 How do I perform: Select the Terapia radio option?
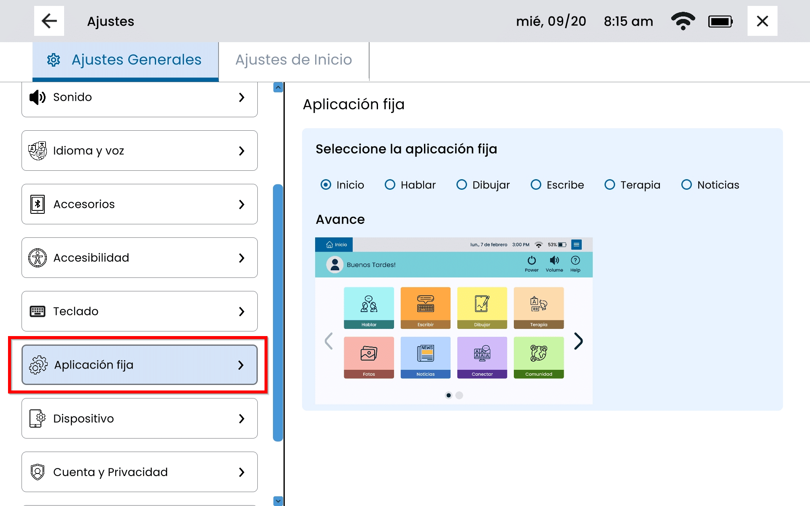610,185
